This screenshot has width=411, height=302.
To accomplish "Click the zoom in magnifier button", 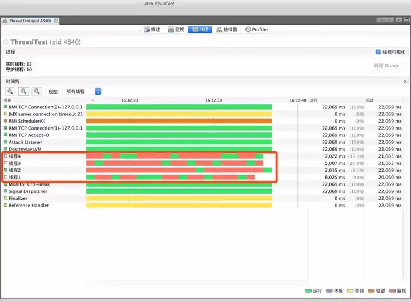I will [x=10, y=91].
